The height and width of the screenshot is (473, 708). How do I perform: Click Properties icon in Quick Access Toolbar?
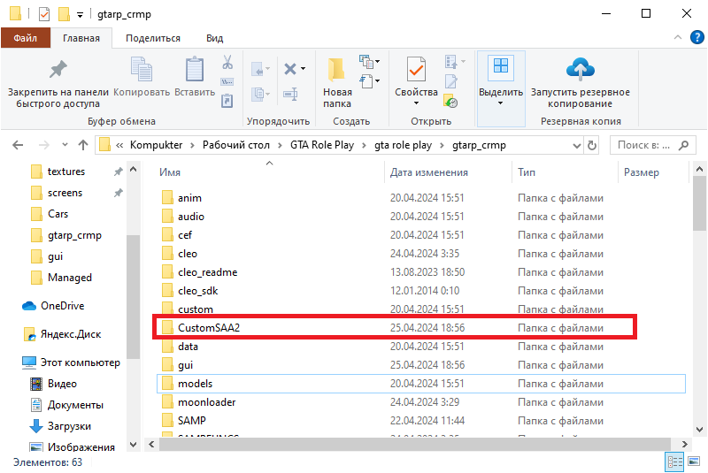[x=43, y=14]
